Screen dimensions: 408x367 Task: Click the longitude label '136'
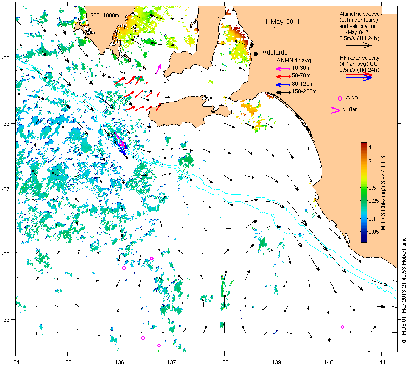pos(120,362)
